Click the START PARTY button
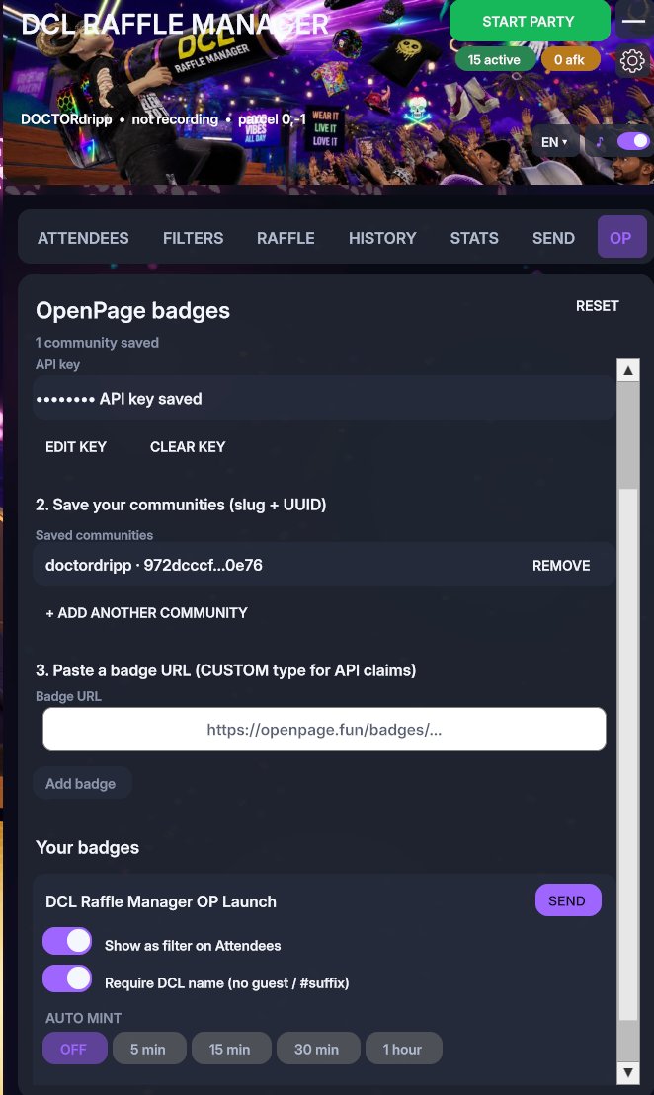This screenshot has height=1095, width=654. coord(529,22)
